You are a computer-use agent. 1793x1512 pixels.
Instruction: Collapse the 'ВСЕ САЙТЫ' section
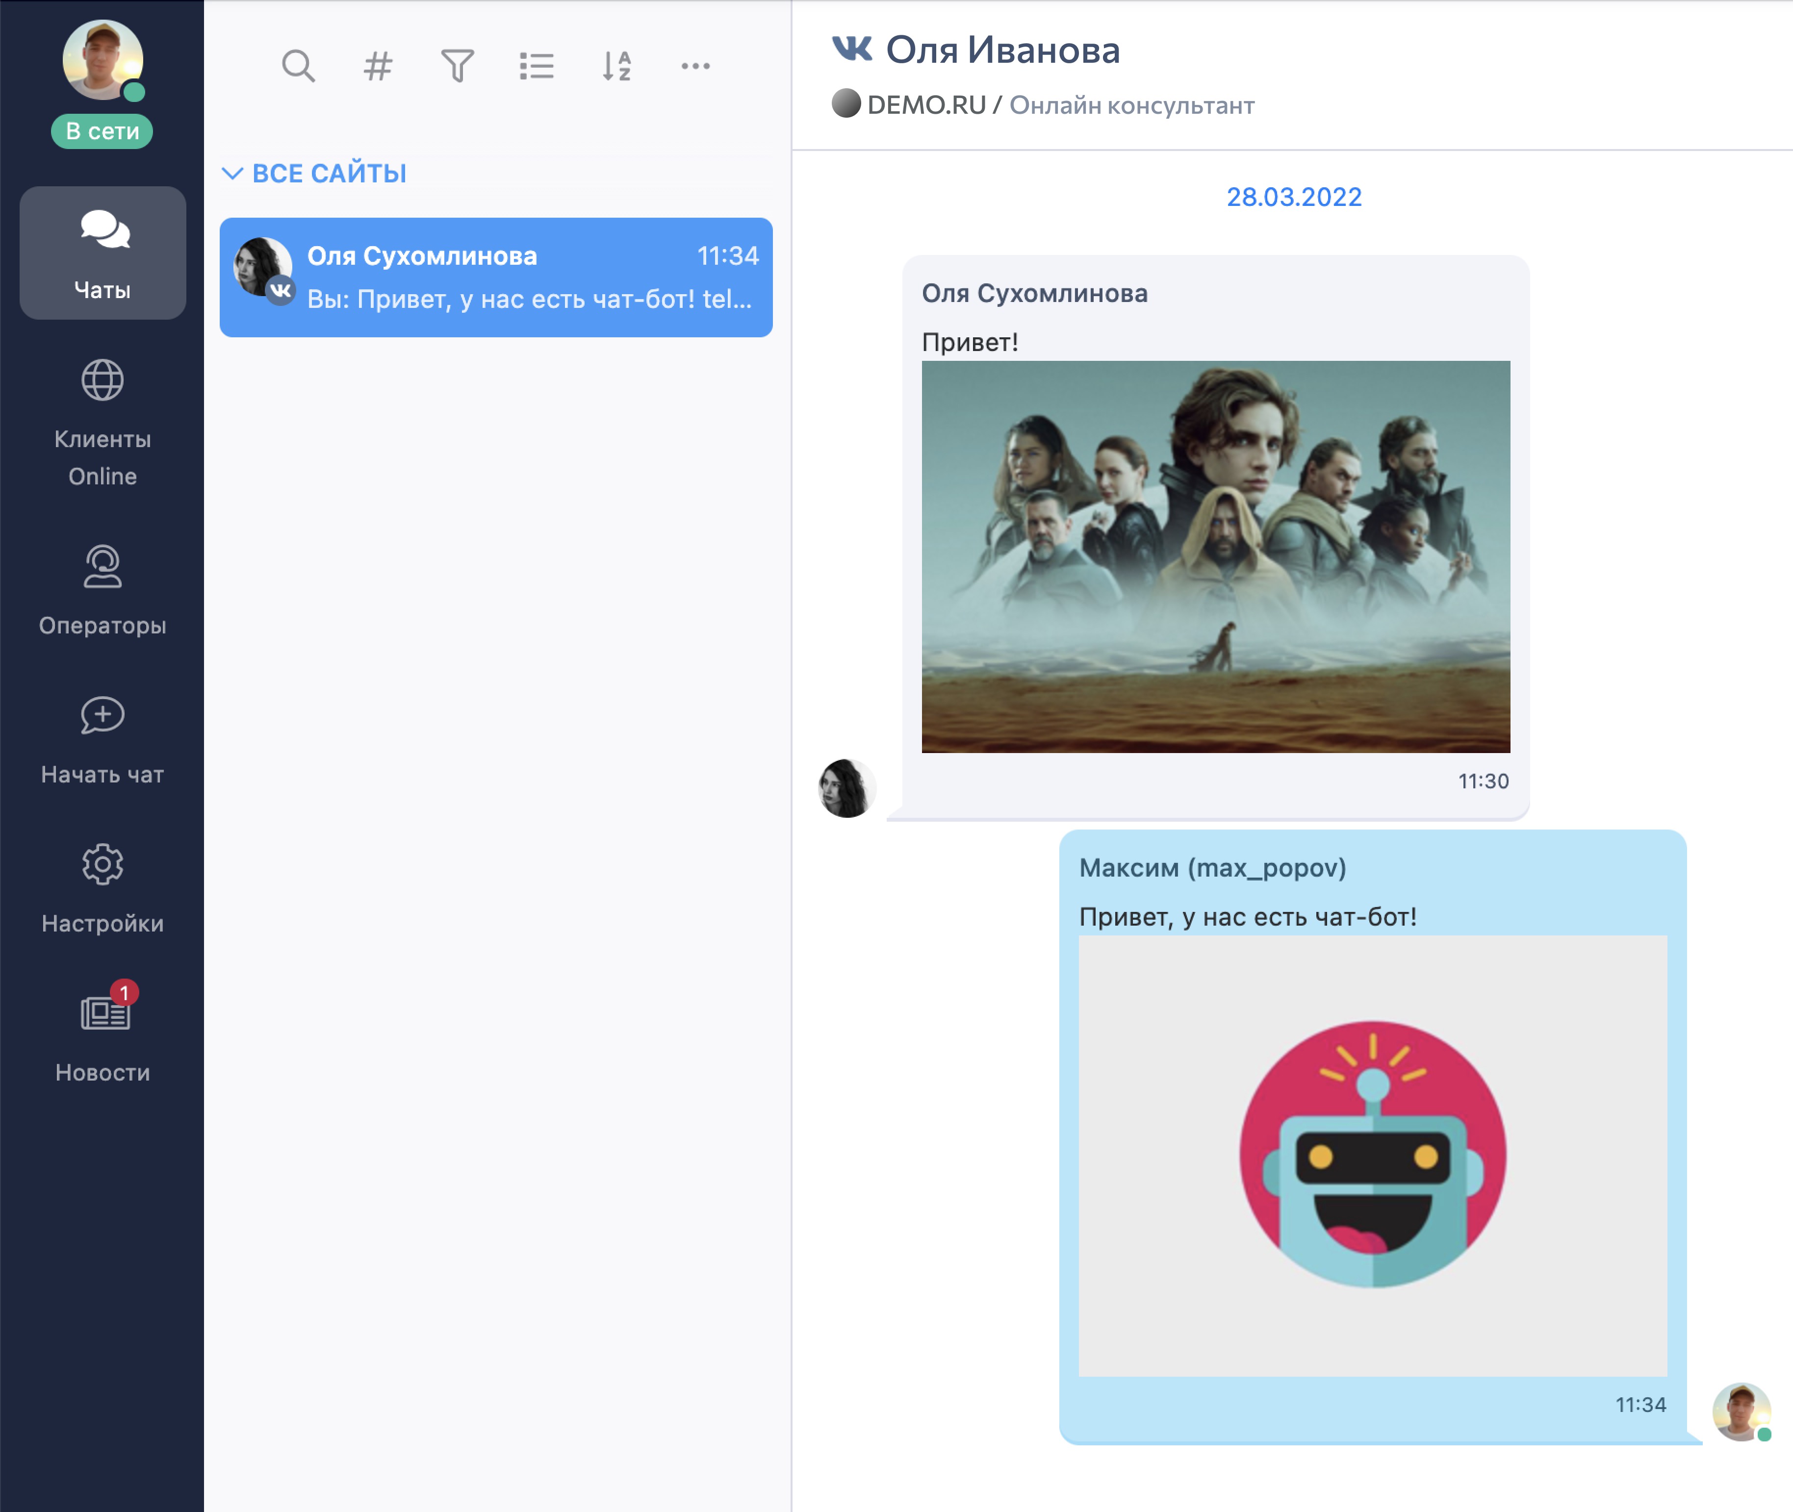click(314, 173)
